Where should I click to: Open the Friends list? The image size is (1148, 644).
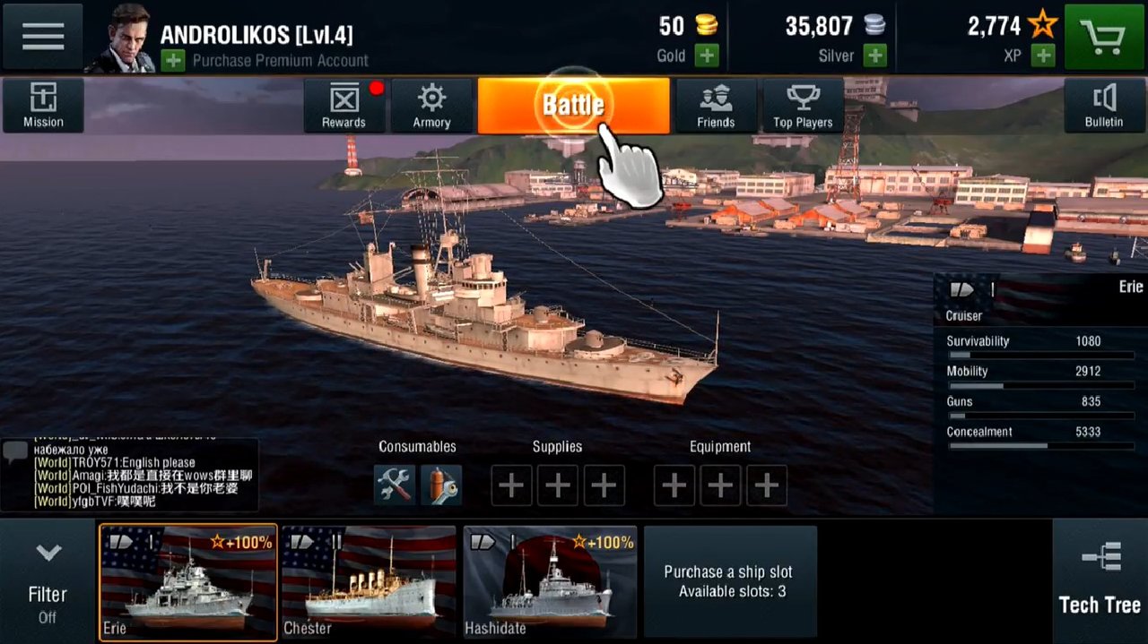[716, 106]
